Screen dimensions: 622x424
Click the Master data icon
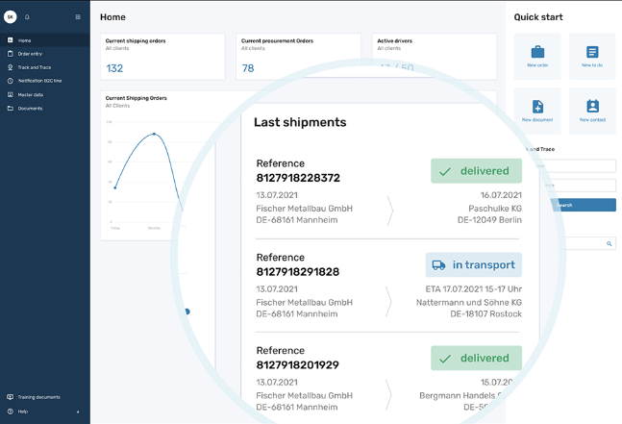point(11,94)
